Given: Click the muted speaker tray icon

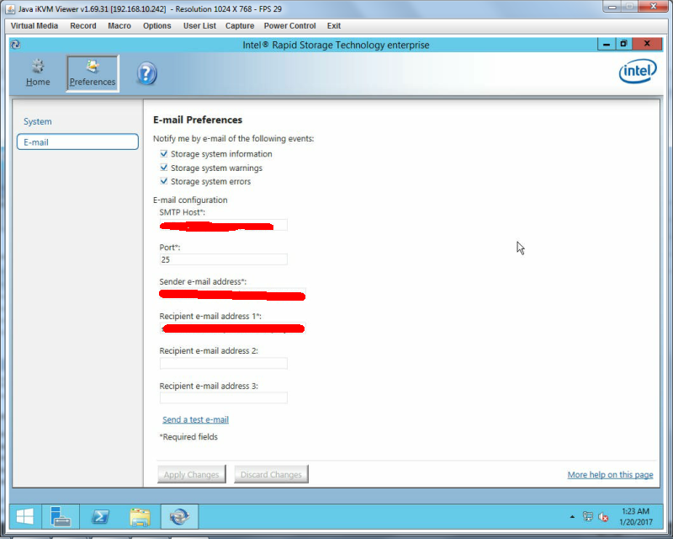Looking at the screenshot, I should tap(603, 516).
